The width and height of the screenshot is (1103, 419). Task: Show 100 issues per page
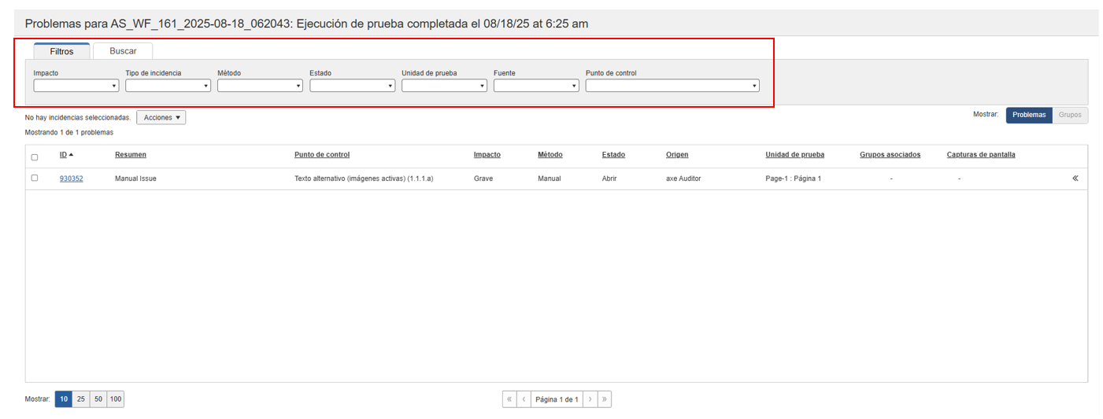pos(115,399)
